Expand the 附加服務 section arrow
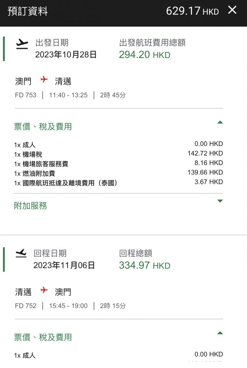 (220, 201)
